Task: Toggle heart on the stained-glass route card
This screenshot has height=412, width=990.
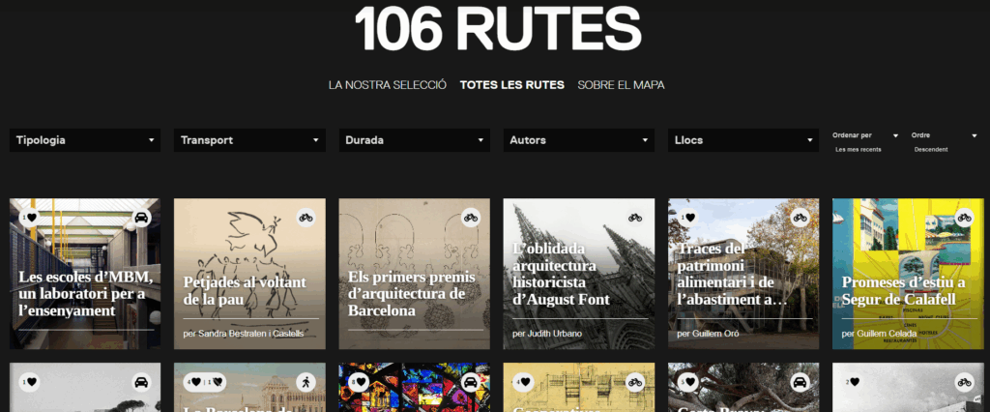Action: [359, 382]
